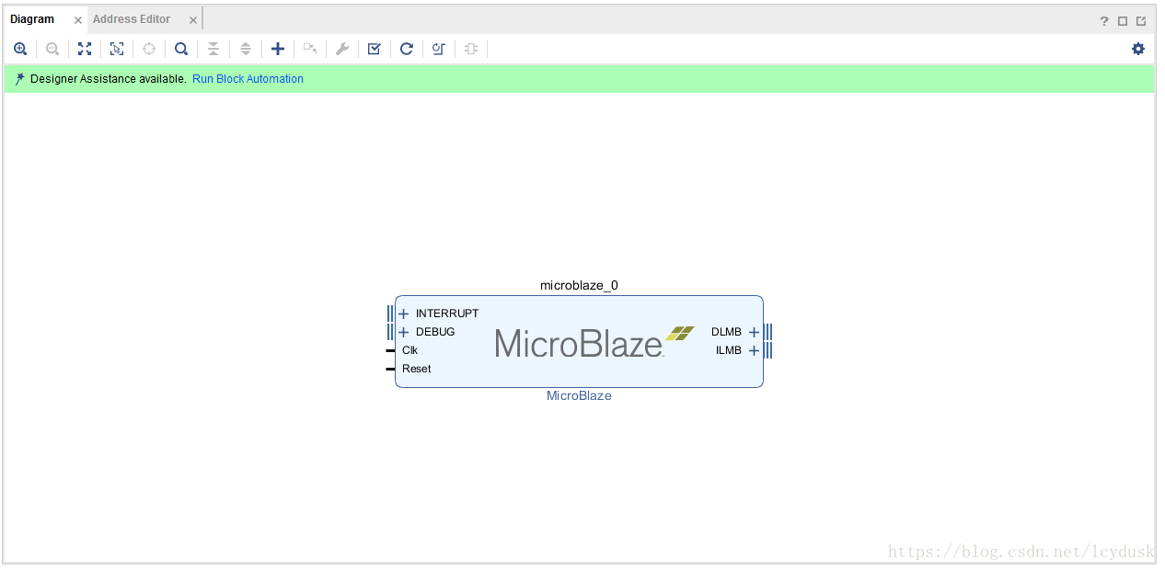This screenshot has width=1165, height=570.
Task: Expand the DLMB interface port
Action: coord(754,333)
